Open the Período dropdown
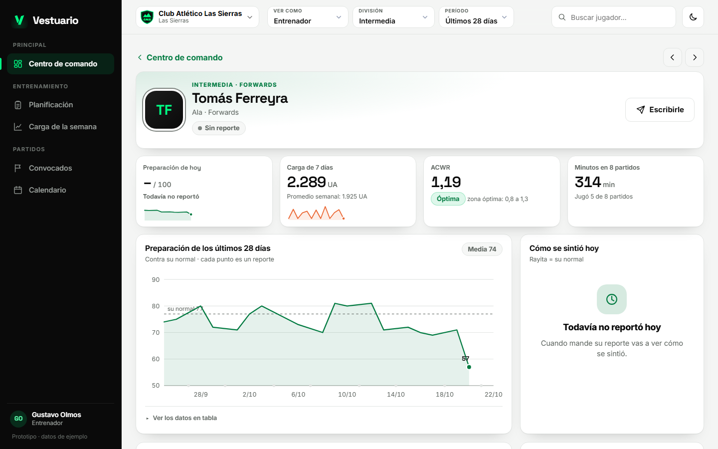Viewport: 718px width, 449px height. click(x=476, y=17)
